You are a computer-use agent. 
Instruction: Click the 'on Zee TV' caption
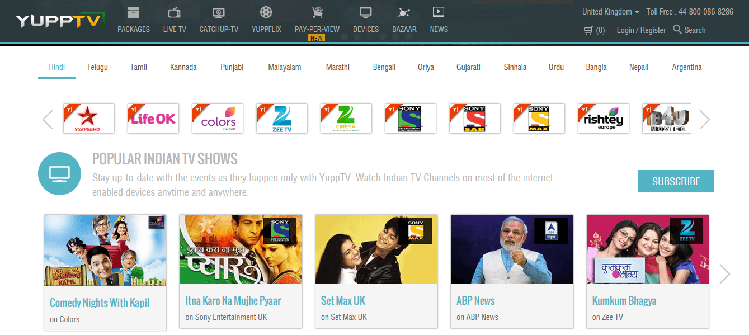[607, 317]
